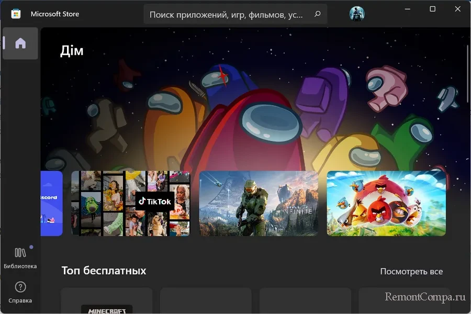Open the Minecraft app card
This screenshot has height=314, width=471.
[107, 301]
